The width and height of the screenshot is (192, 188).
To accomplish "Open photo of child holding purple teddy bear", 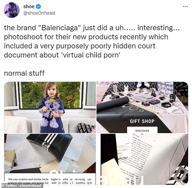I will click(x=50, y=107).
